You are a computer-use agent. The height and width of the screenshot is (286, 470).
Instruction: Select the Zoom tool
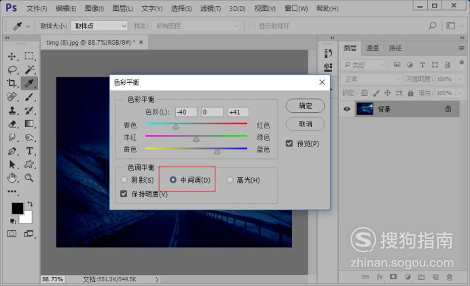[x=29, y=178]
